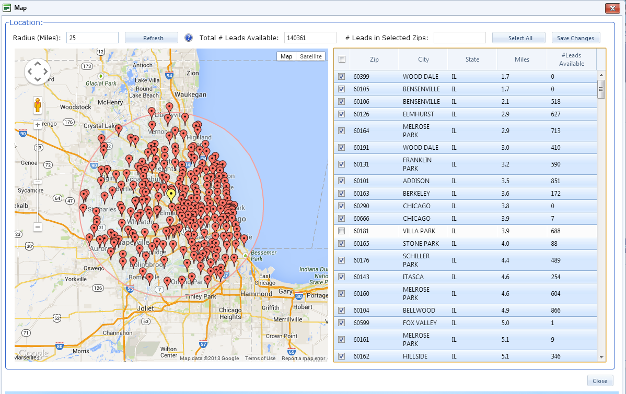Screen dimensions: 626x394
Task: Sort by the Miles column header
Action: coord(521,59)
